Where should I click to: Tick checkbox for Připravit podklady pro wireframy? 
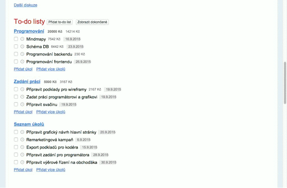16,89
